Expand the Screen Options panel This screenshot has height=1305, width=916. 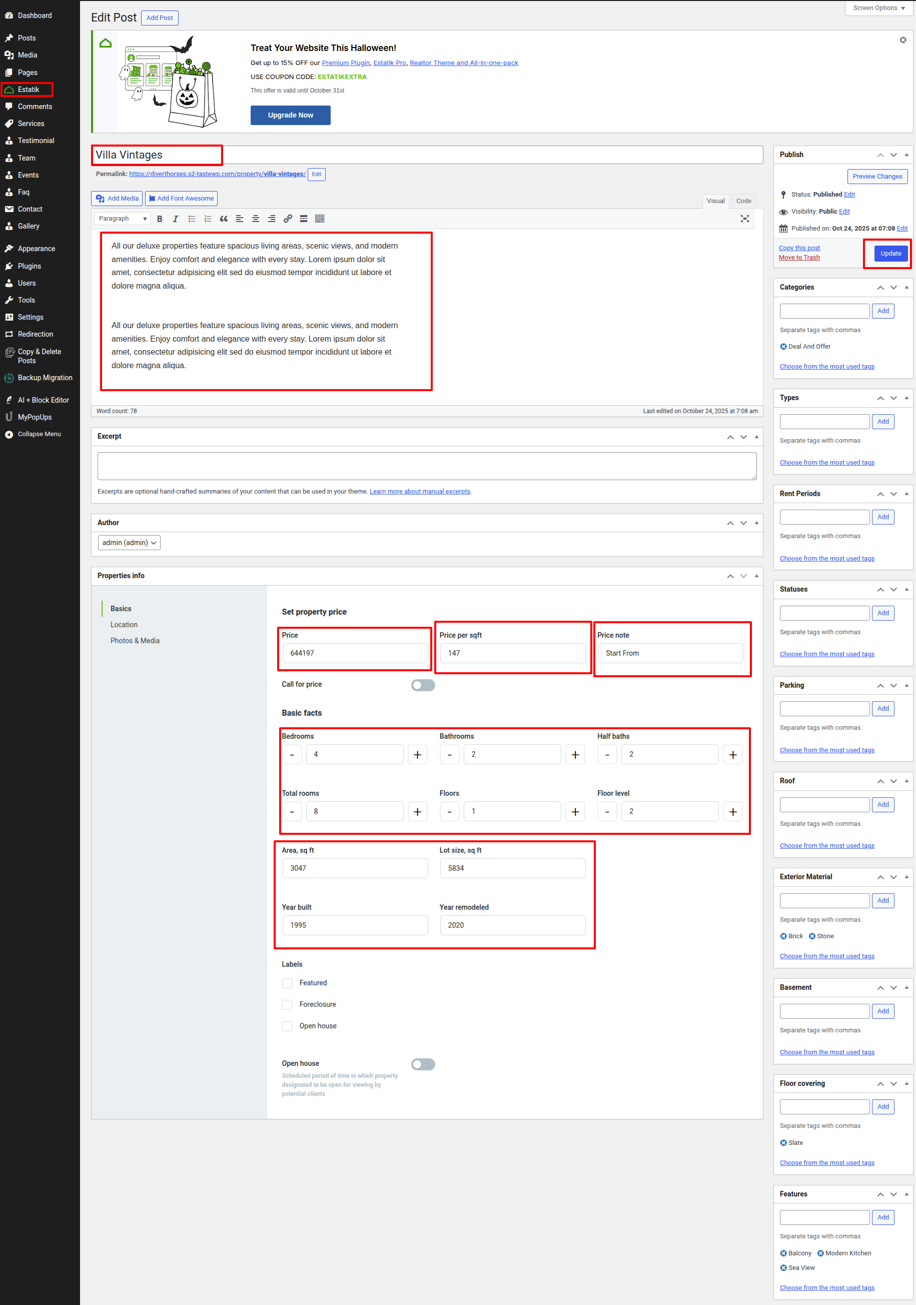pyautogui.click(x=878, y=8)
